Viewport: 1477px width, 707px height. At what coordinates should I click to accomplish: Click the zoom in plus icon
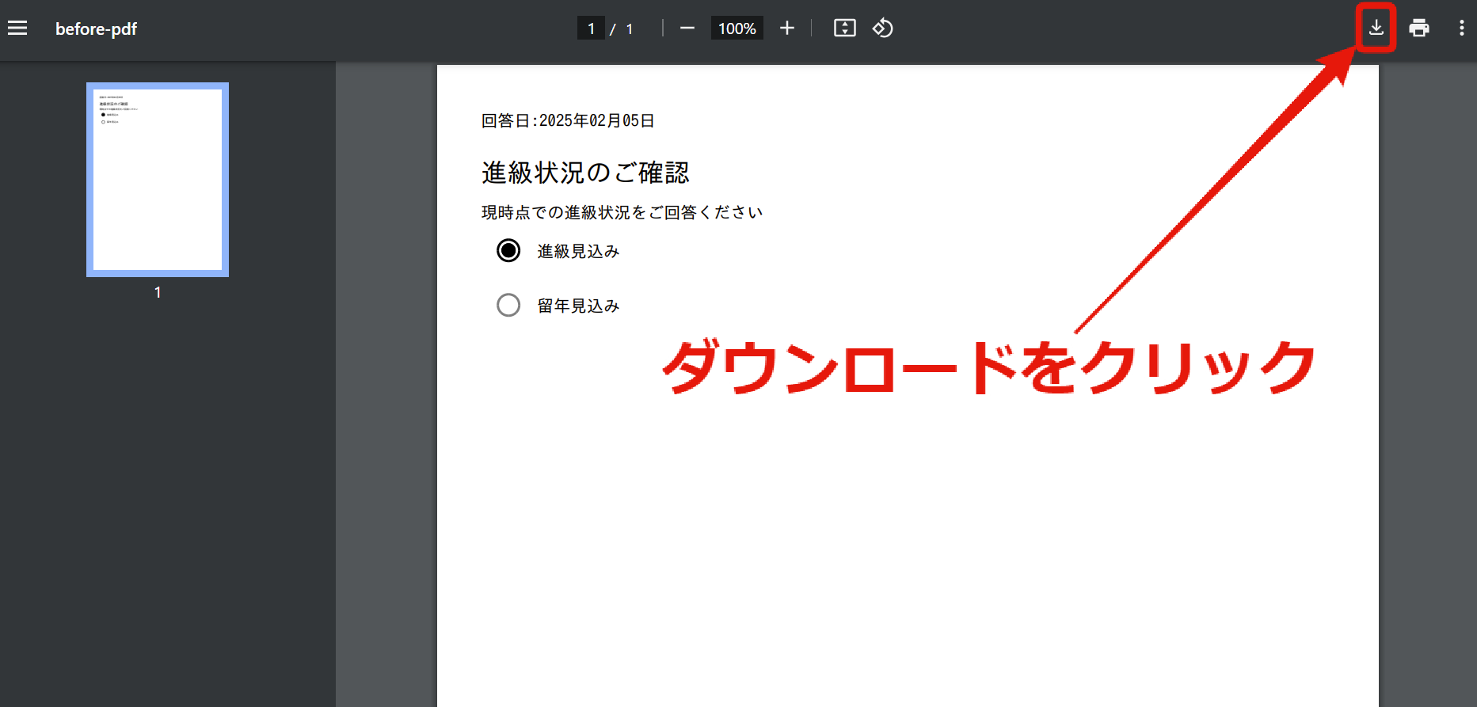[786, 29]
